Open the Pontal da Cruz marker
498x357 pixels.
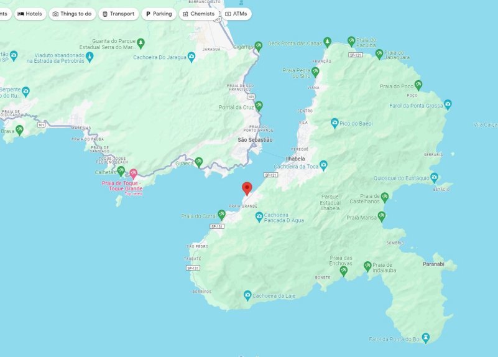tap(259, 106)
